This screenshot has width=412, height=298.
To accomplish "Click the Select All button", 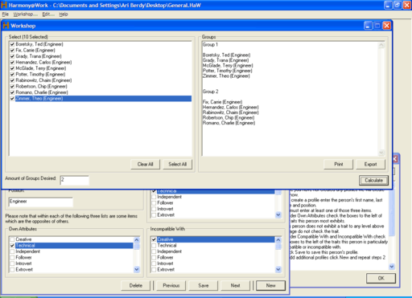I will coord(177,164).
